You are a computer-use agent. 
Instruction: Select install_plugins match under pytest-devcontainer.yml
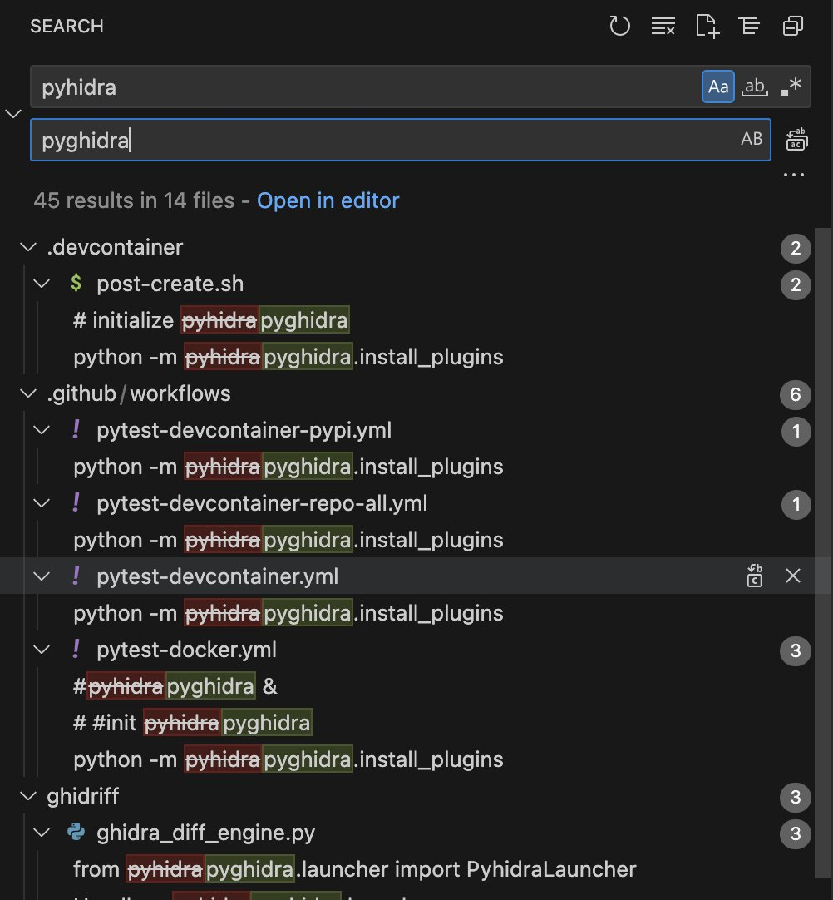tap(288, 613)
